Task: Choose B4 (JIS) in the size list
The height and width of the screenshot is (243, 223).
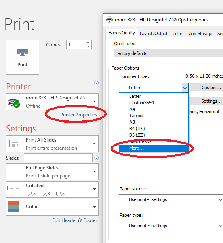Action: 154,129
